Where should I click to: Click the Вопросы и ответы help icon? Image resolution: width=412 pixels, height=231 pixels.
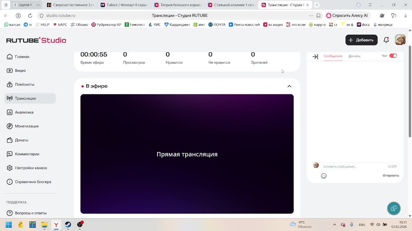10,213
